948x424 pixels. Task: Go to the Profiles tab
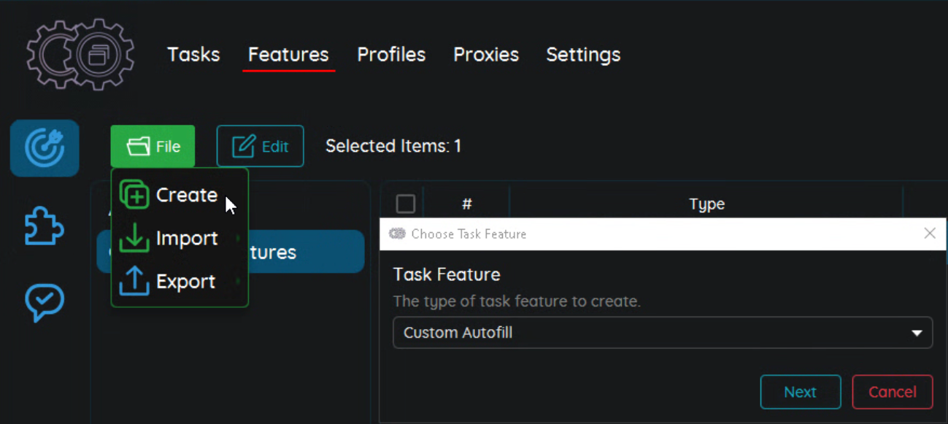(391, 55)
